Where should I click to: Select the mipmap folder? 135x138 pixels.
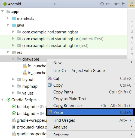[30, 86]
